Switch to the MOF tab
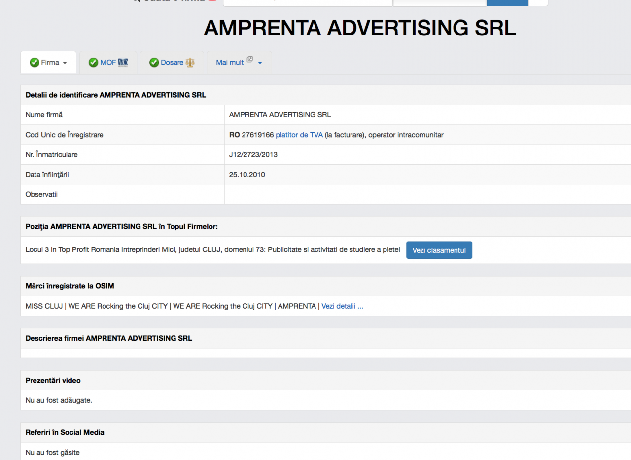 [x=108, y=63]
